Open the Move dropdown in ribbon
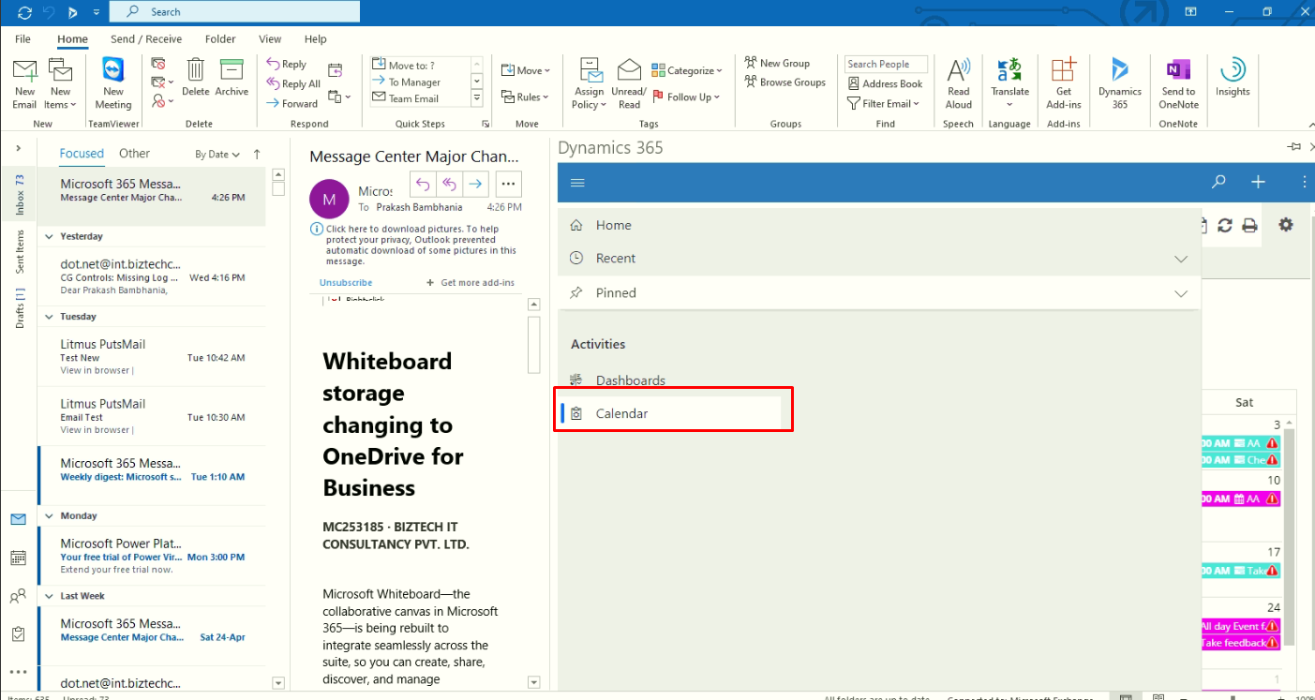 click(x=526, y=70)
